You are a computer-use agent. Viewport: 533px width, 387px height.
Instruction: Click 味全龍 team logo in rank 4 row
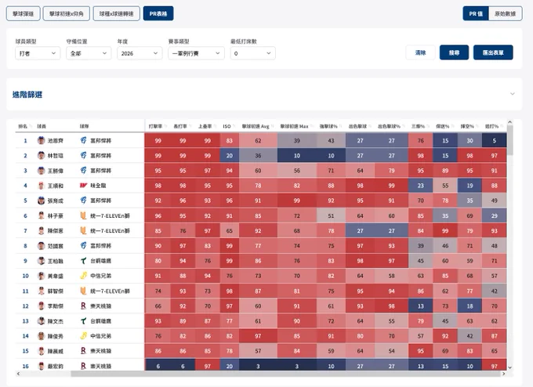click(x=84, y=186)
